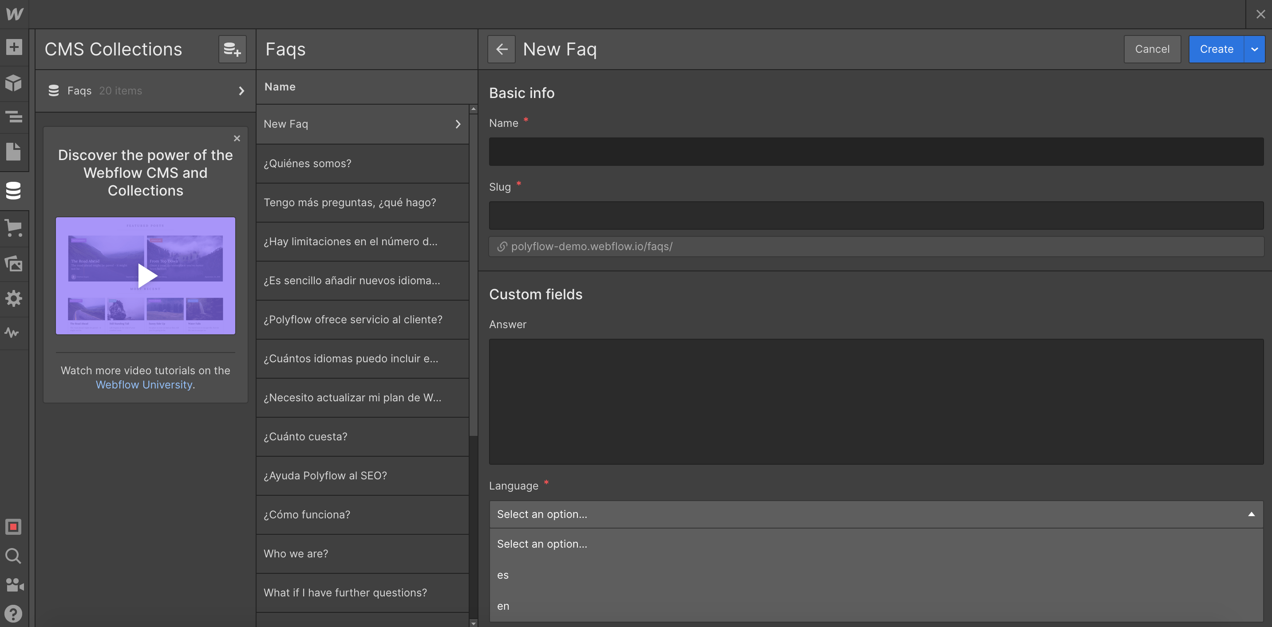Open the Ecommerce cart panel
The image size is (1272, 627).
[x=14, y=228]
